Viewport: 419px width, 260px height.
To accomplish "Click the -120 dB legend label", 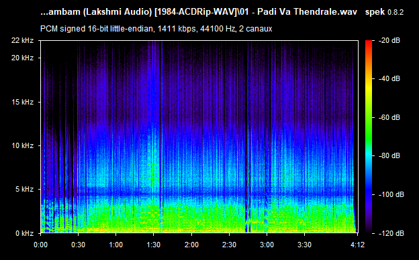I will tap(391, 233).
